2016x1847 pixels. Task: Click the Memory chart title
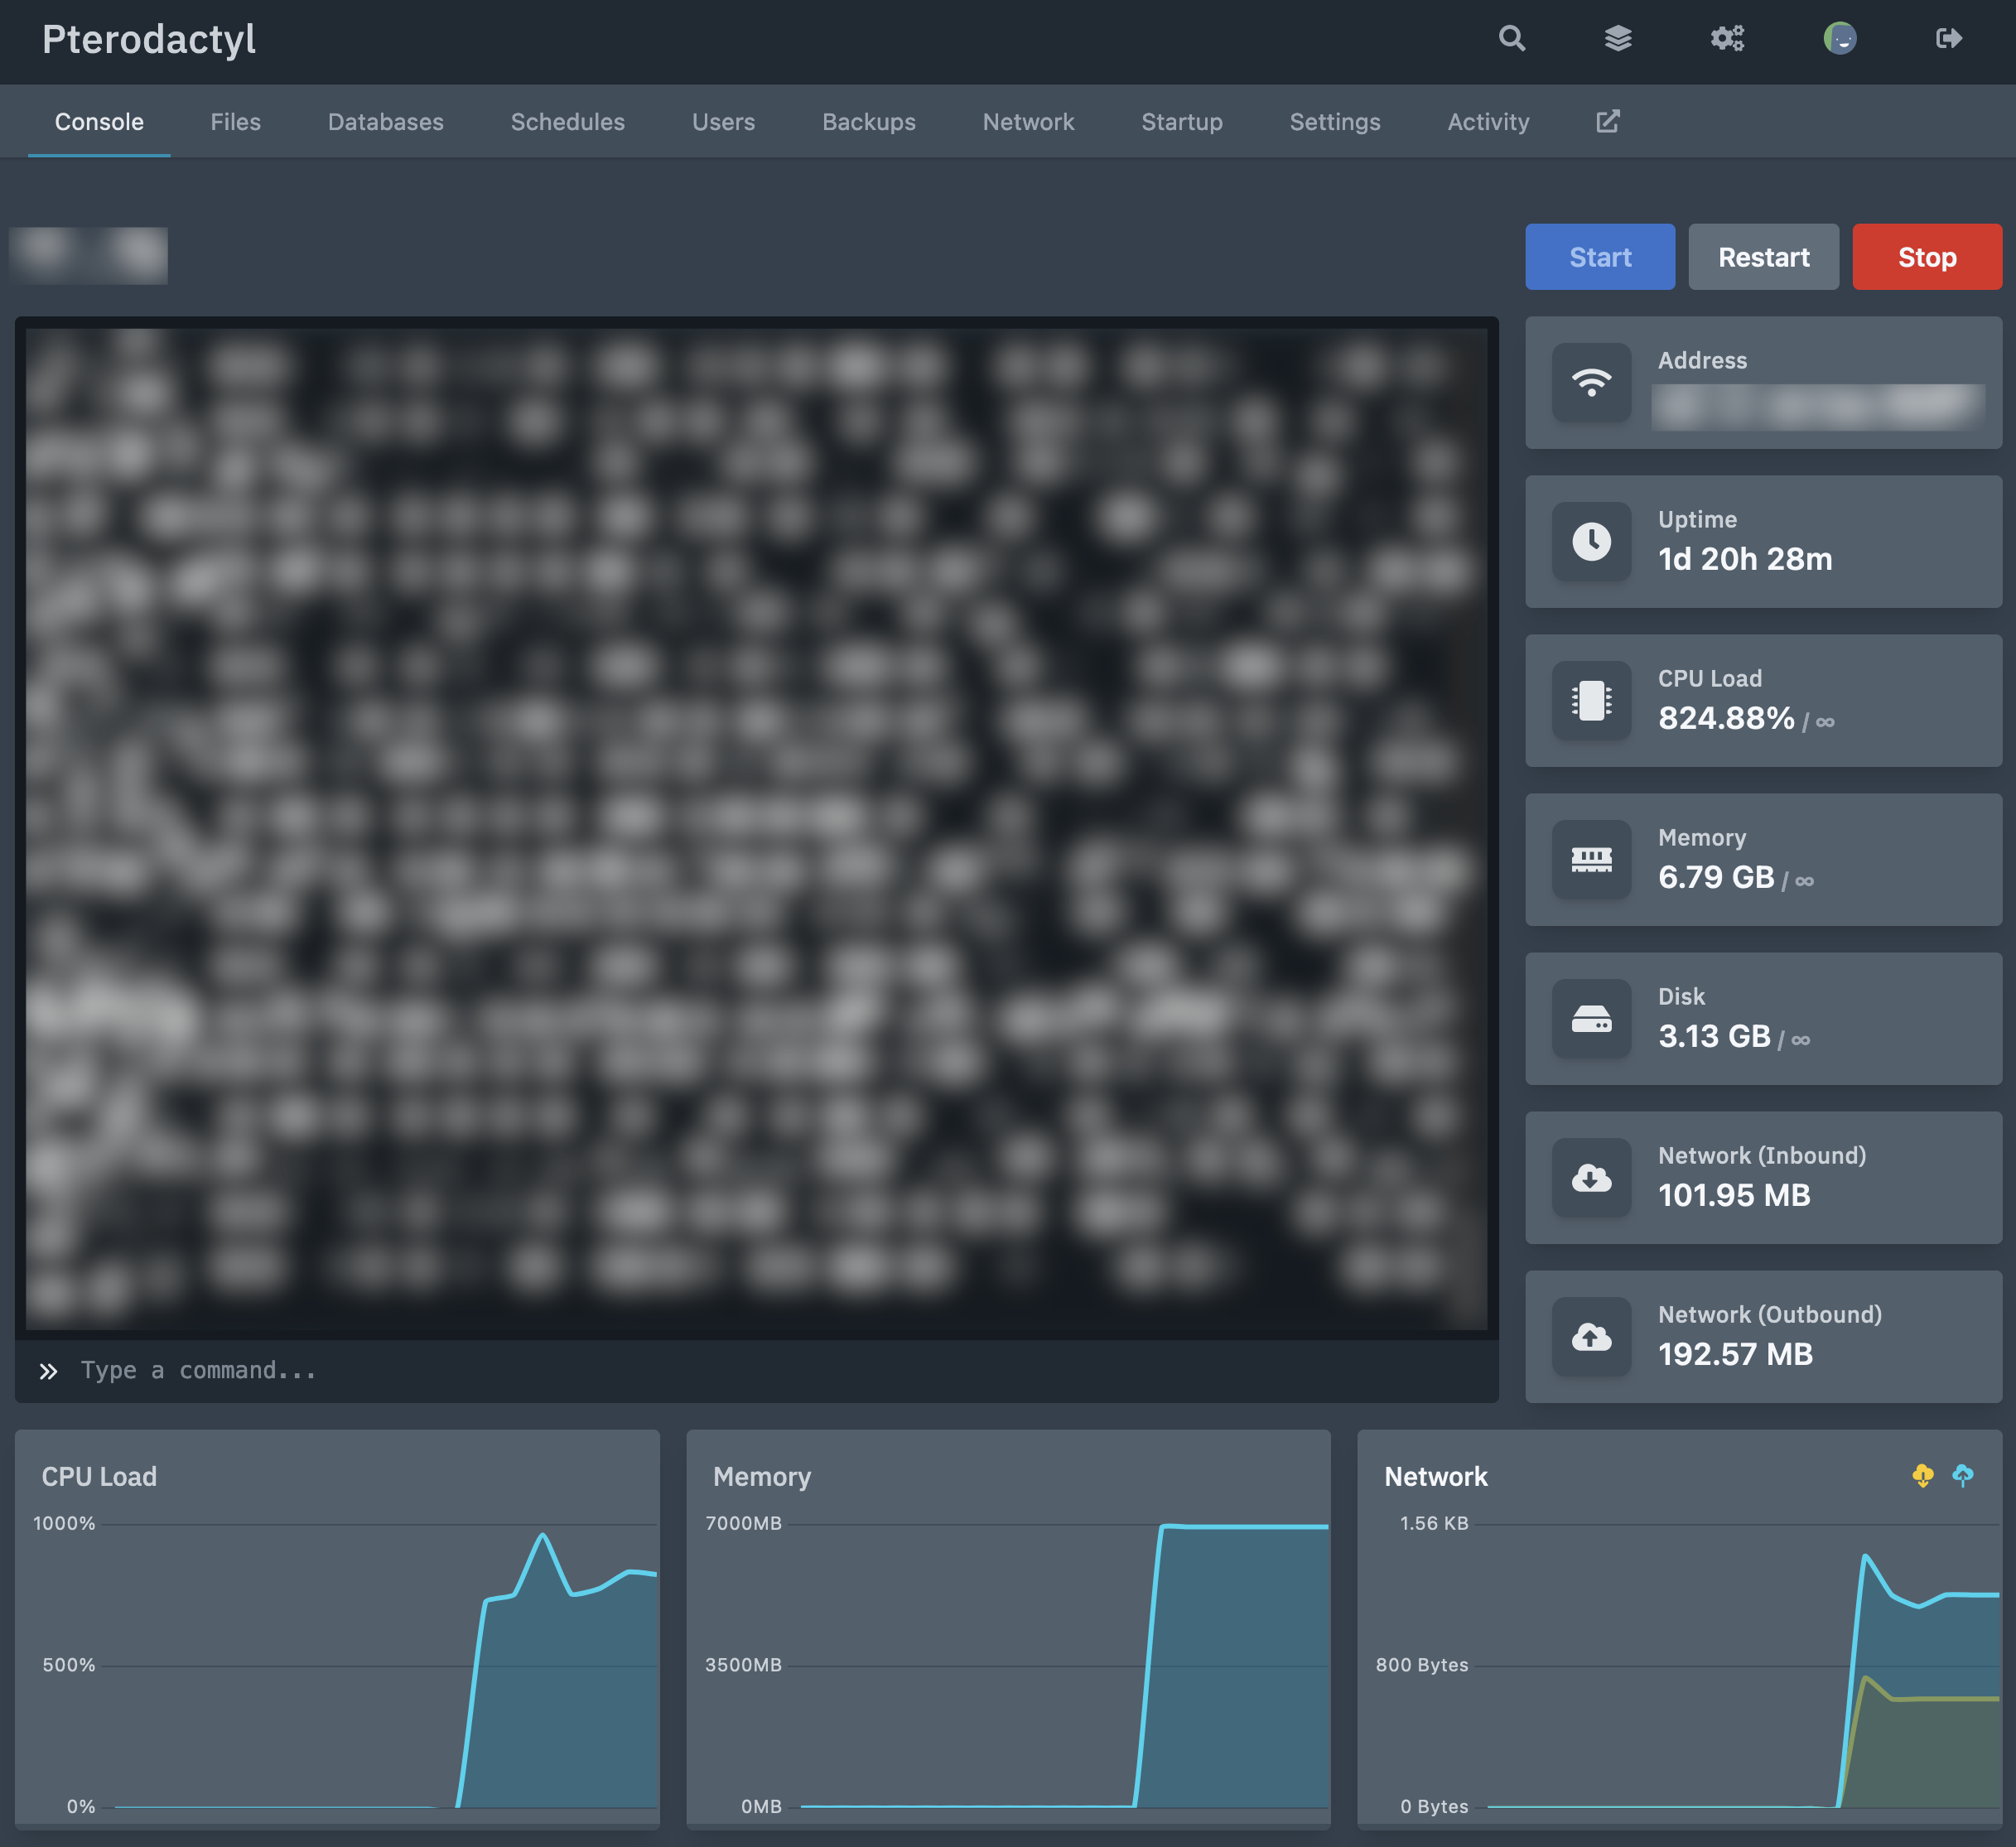click(x=762, y=1477)
